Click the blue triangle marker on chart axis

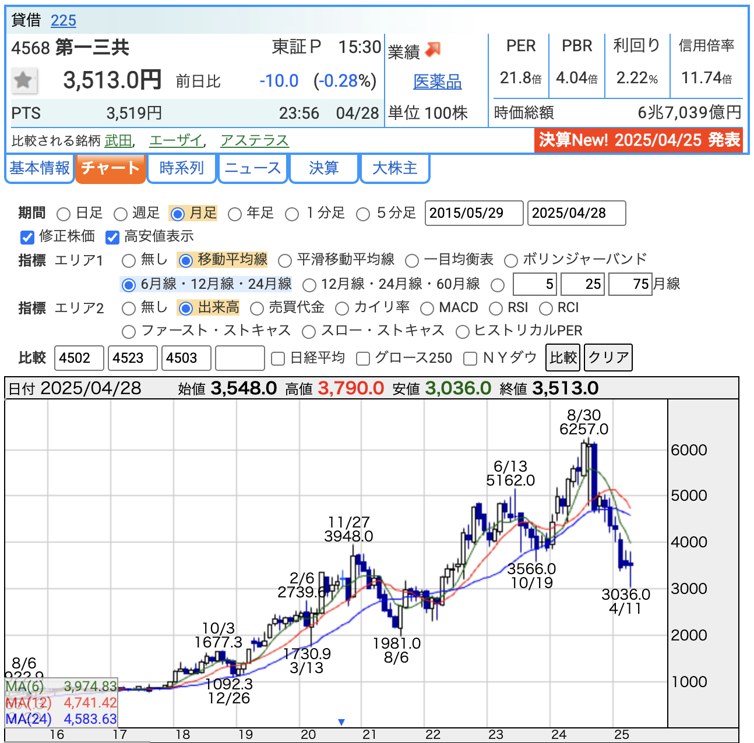[x=341, y=722]
